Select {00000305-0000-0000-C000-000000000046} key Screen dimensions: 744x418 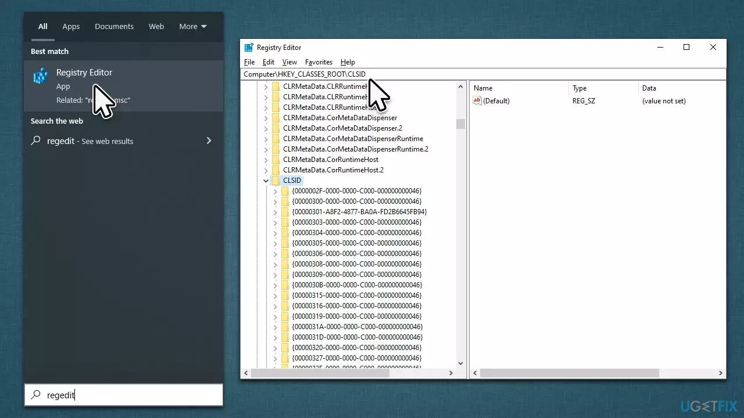356,243
